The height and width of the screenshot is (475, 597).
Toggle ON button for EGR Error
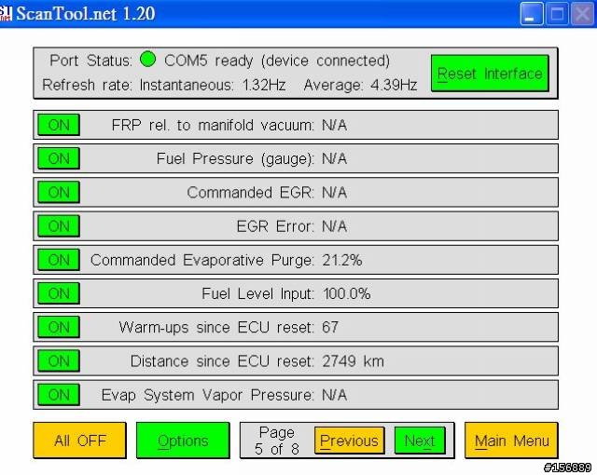click(59, 226)
